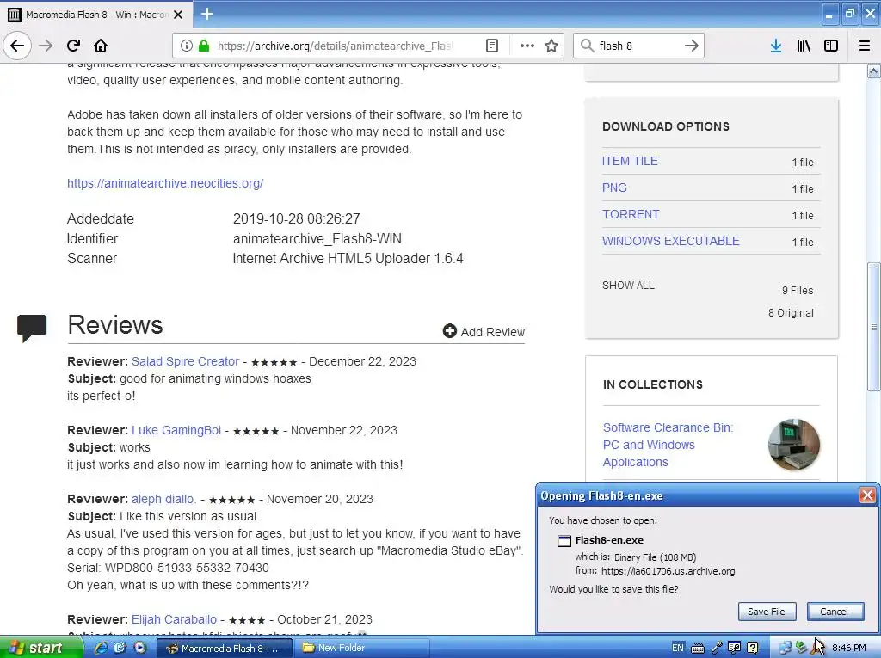Click the green padlock security icon
Screen dimensions: 881x658
[x=204, y=46]
